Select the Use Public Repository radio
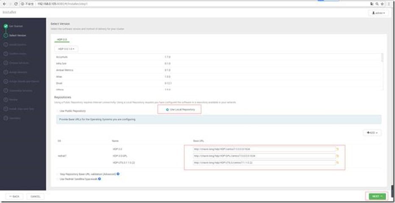The height and width of the screenshot is (203, 395). pos(58,111)
